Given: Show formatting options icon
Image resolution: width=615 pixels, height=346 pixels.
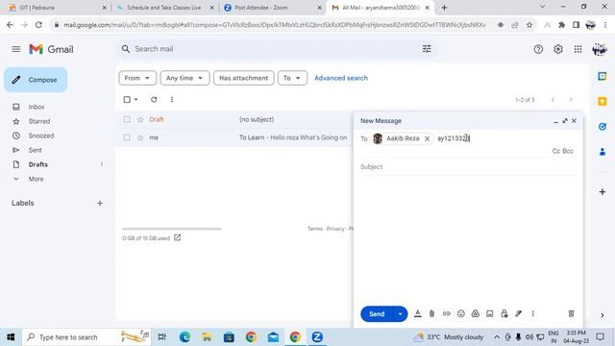Looking at the screenshot, I should (x=418, y=313).
